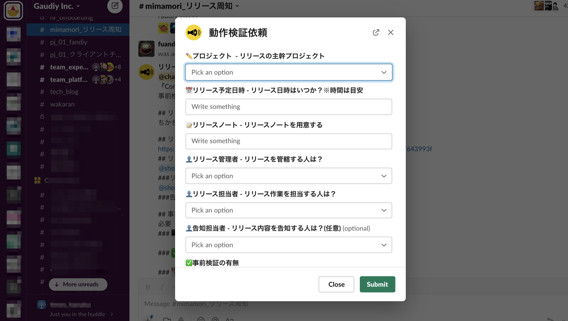The height and width of the screenshot is (321, 568).
Task: Click the compose new message icon
Action: pyautogui.click(x=114, y=6)
